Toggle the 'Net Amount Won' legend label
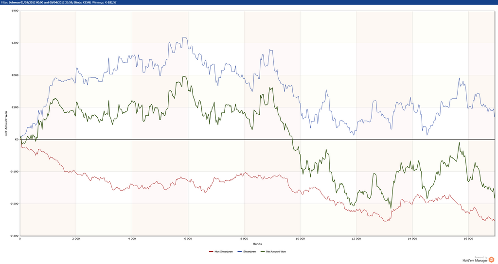 pyautogui.click(x=276, y=252)
